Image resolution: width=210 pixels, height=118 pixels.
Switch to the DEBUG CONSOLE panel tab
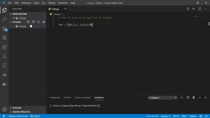pyautogui.click(x=83, y=98)
